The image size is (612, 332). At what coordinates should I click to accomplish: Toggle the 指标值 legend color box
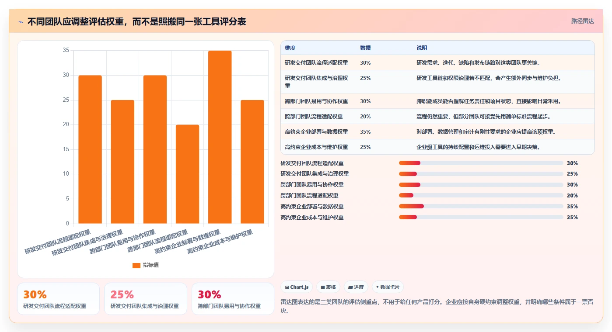click(x=136, y=265)
